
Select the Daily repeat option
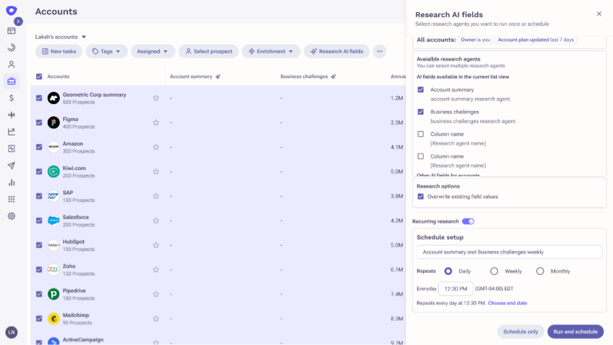448,271
